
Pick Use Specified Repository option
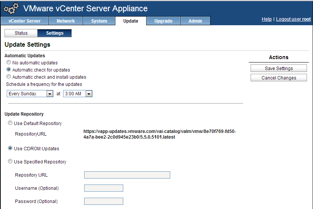[x=10, y=162]
